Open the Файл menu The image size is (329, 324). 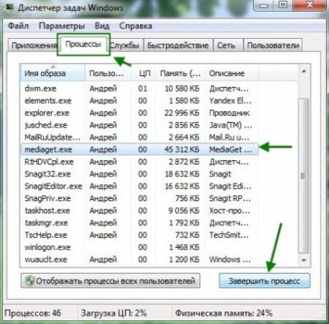point(18,26)
